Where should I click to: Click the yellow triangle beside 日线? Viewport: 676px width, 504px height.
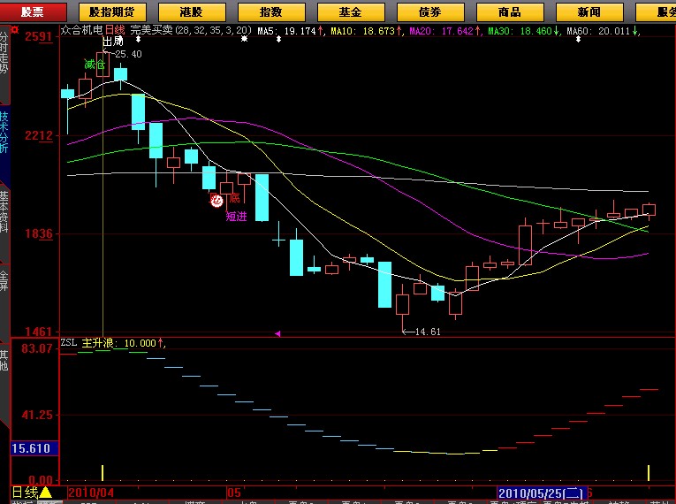[x=45, y=493]
